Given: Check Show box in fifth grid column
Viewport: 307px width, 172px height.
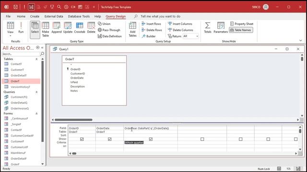Looking at the screenshot, I should (x=241, y=139).
